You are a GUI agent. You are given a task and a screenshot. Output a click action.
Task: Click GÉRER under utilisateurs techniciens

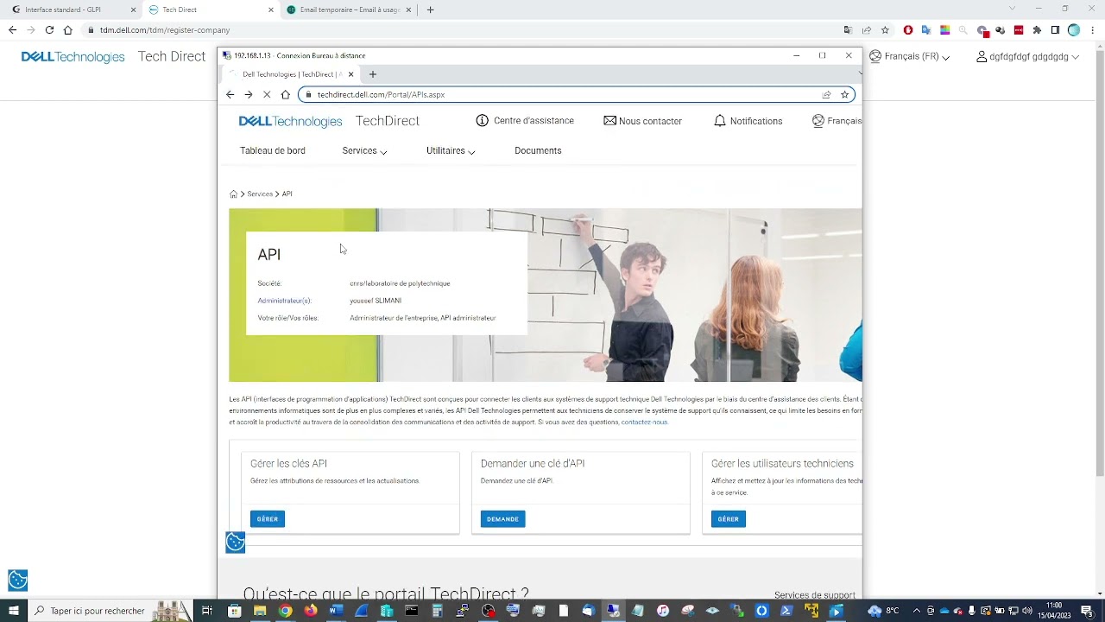click(x=729, y=519)
